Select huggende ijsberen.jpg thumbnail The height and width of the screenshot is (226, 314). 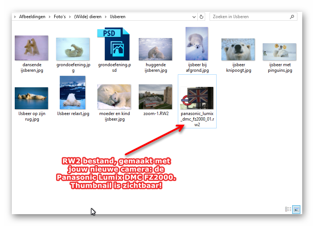[155, 49]
